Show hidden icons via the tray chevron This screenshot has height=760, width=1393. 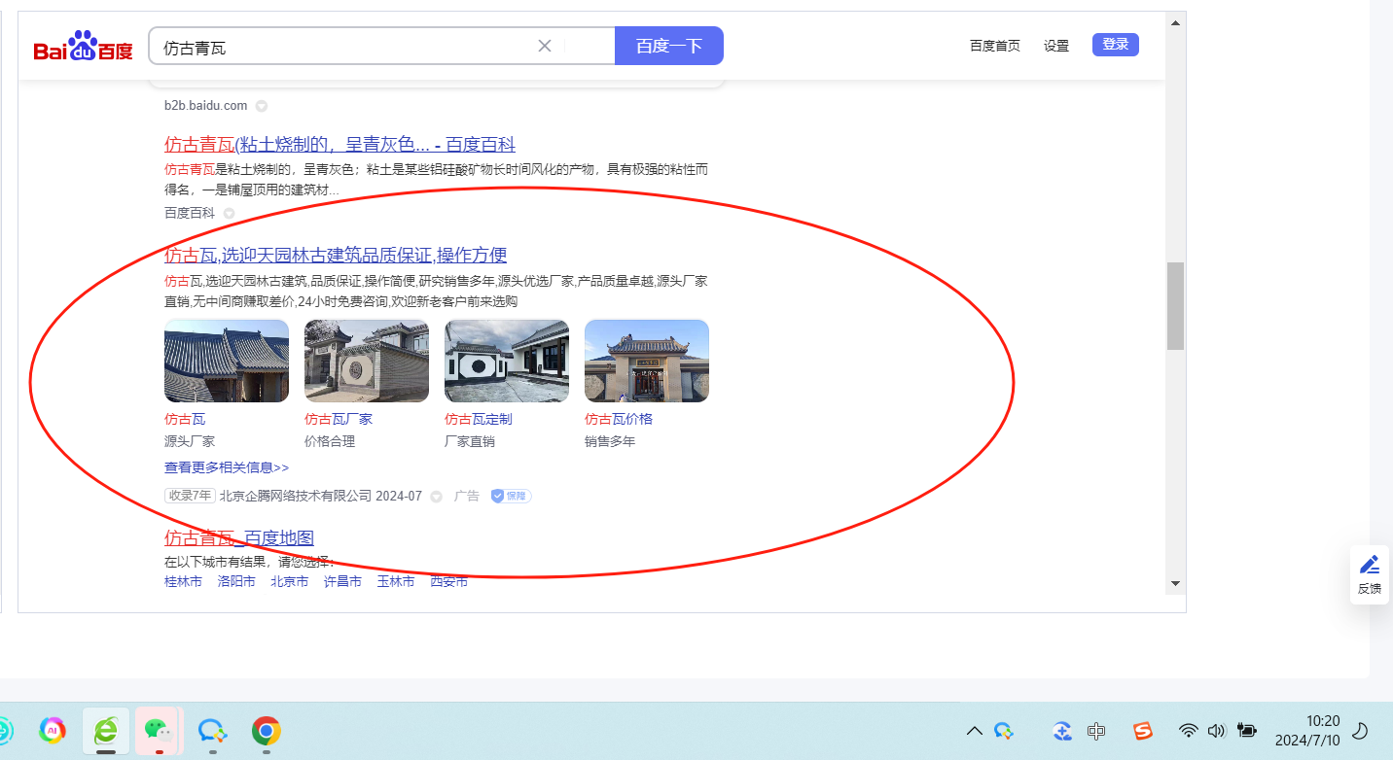(x=974, y=731)
